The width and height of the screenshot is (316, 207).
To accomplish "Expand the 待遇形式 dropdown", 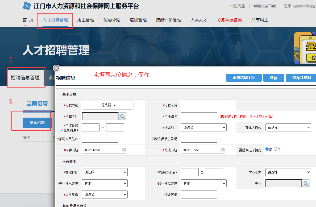I will click(x=203, y=127).
